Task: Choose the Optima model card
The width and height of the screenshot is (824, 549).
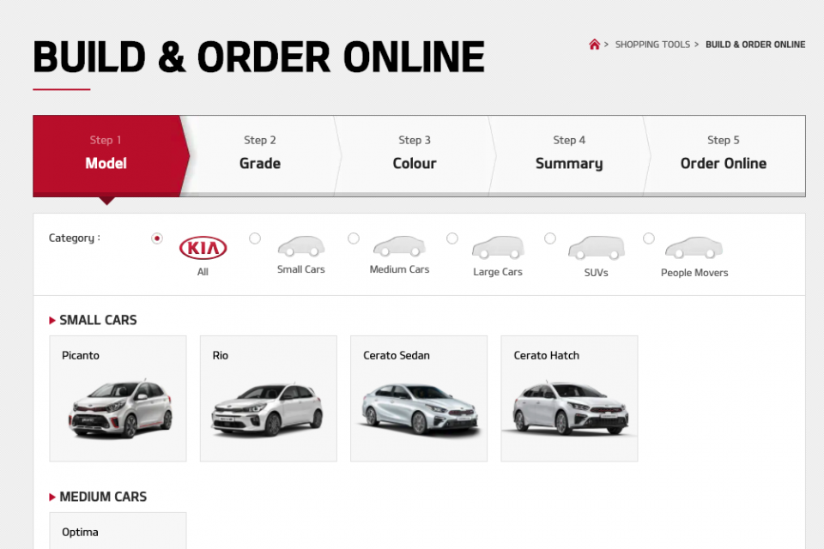Action: (x=118, y=531)
